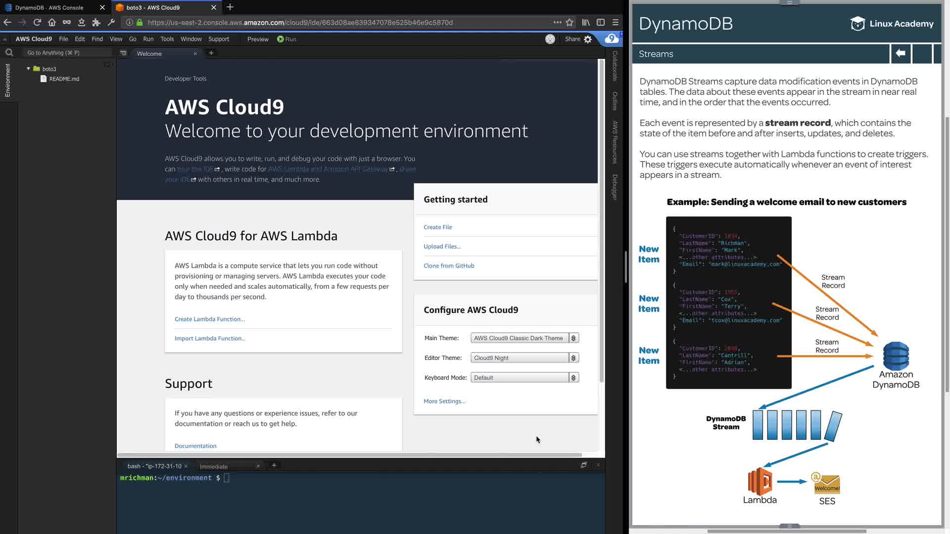
Task: Collapse the boto3 folder tree
Action: click(x=29, y=69)
